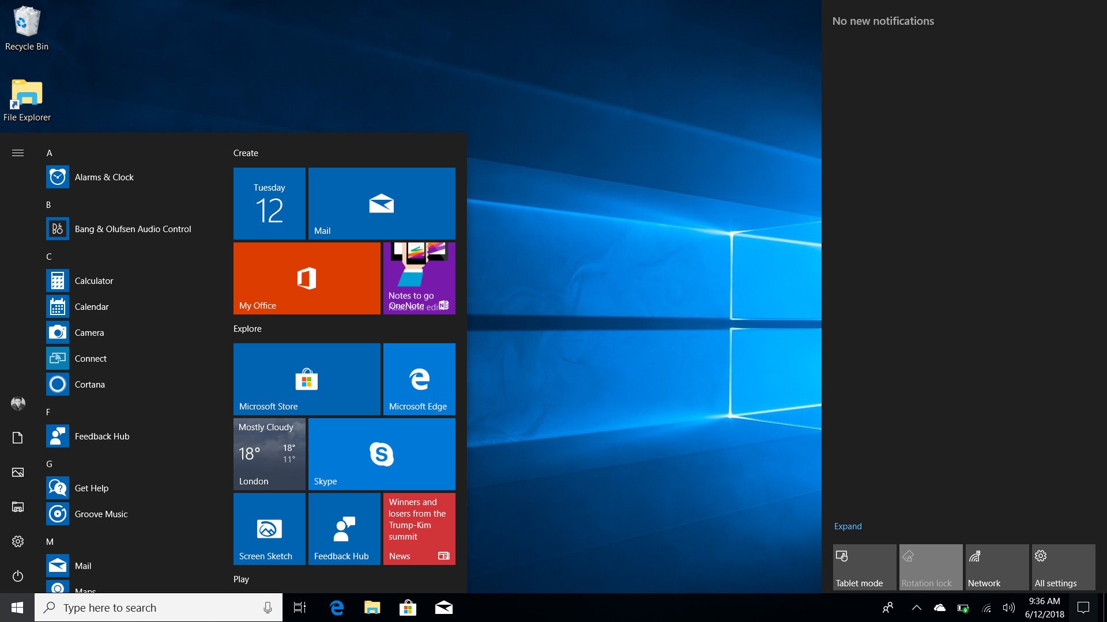Viewport: 1107px width, 622px height.
Task: Click Expand link in Action Center
Action: pyautogui.click(x=848, y=526)
